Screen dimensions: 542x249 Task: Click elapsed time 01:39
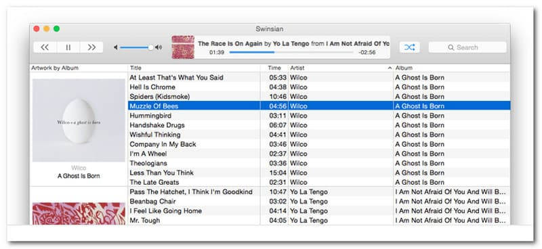pyautogui.click(x=217, y=53)
